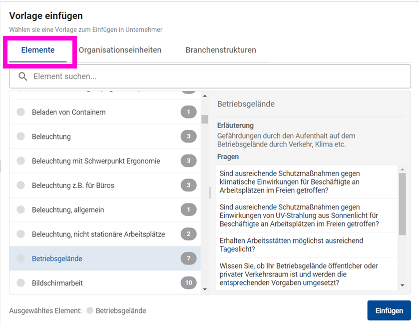Click the magnifier search icon

click(22, 76)
